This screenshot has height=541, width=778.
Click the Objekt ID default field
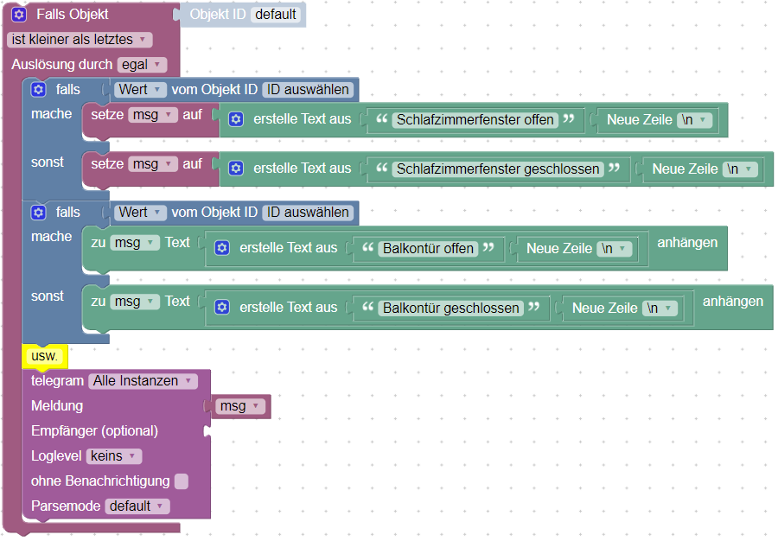276,15
